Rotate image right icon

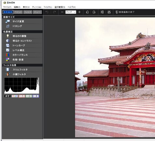(94, 12)
